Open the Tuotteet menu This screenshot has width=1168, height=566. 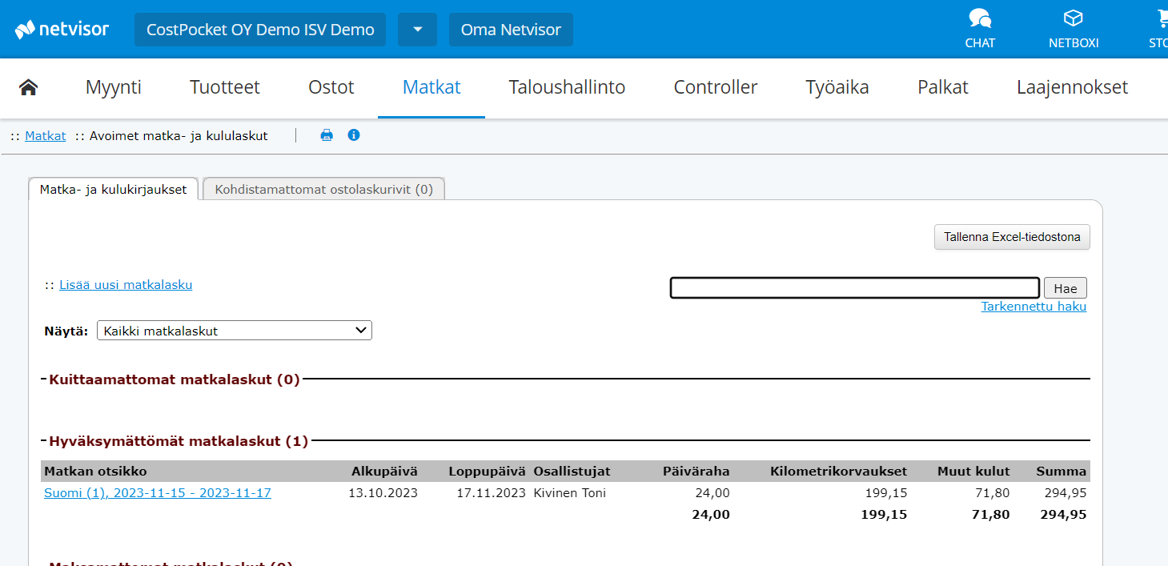225,87
